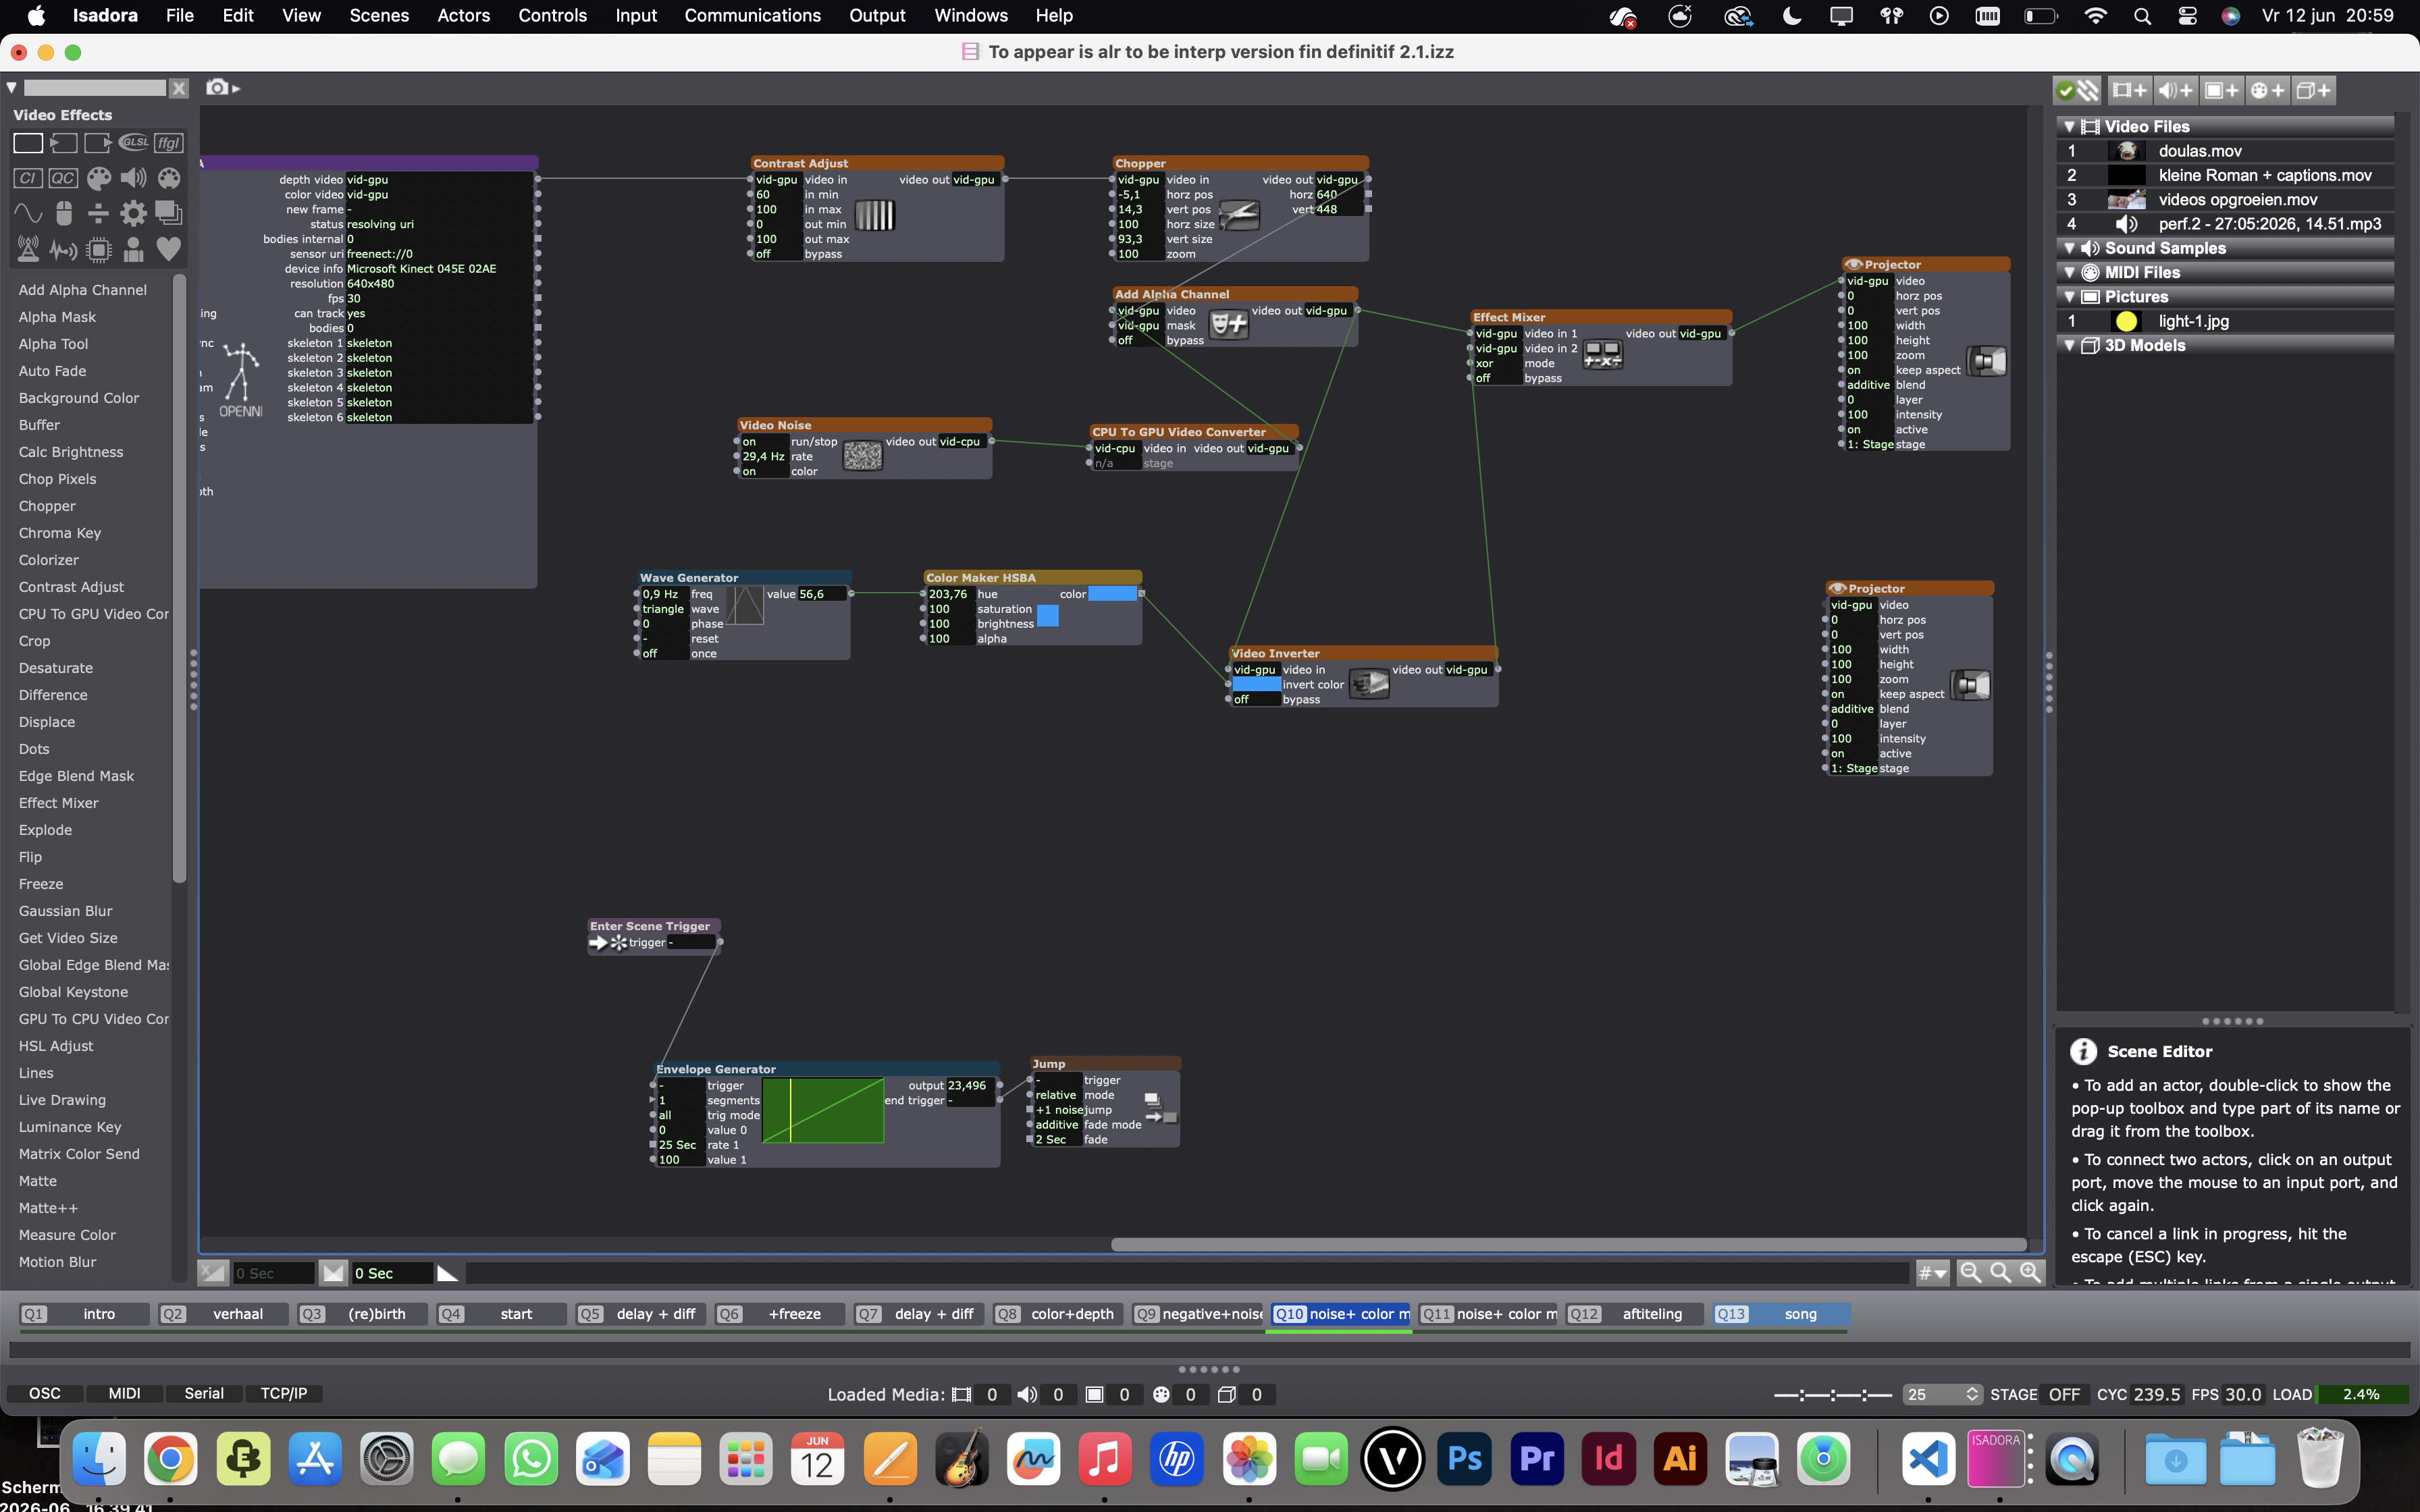This screenshot has height=1512, width=2420.
Task: Switch to scene Q8 color+depth
Action: 1058,1314
